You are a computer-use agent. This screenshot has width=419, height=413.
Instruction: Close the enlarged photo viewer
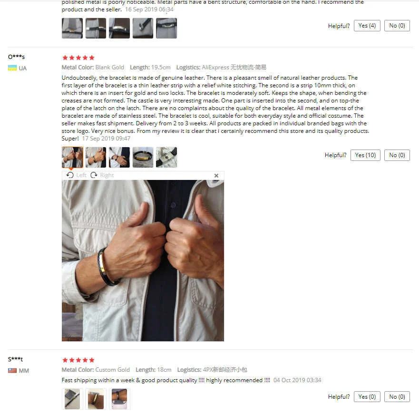click(216, 176)
